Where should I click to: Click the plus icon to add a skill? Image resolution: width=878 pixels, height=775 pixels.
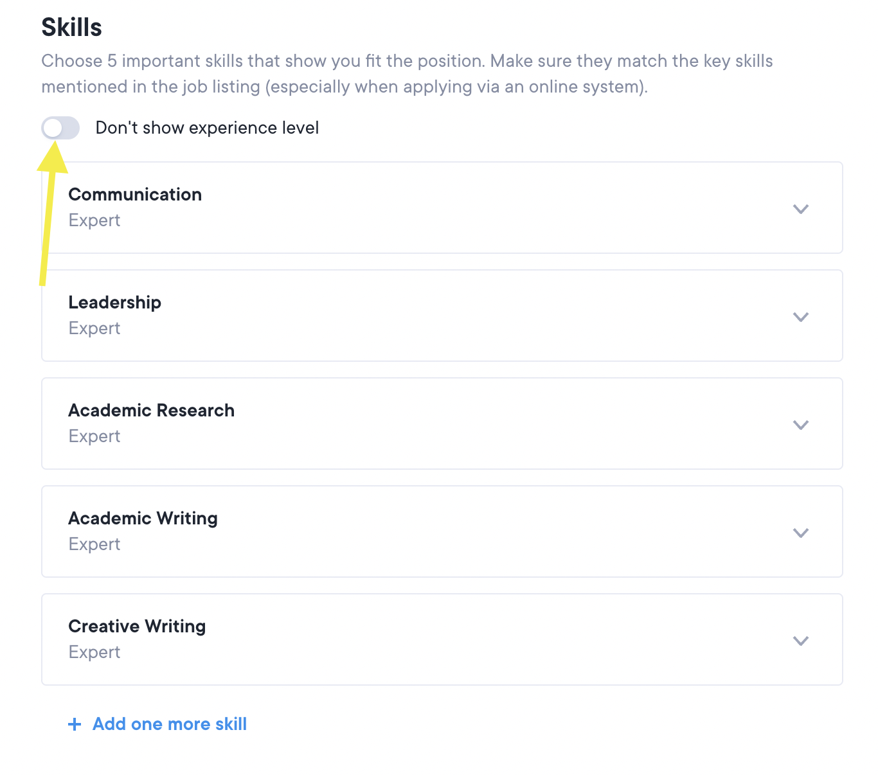[x=75, y=724]
